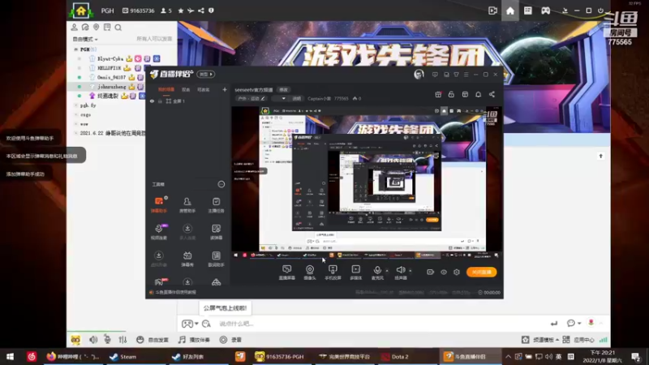Click the search magnifier in YY sidebar
This screenshot has height=365, width=649.
tap(118, 28)
